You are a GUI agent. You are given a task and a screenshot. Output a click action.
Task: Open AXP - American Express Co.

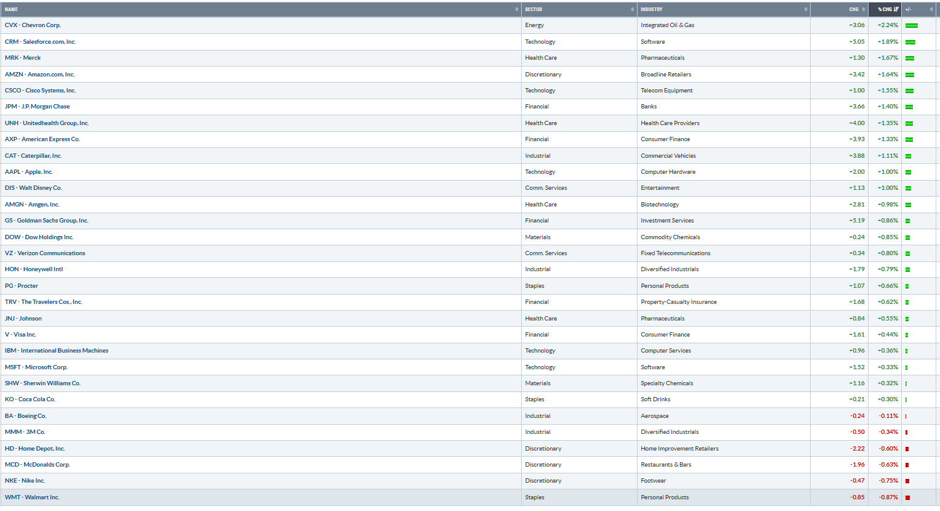43,139
